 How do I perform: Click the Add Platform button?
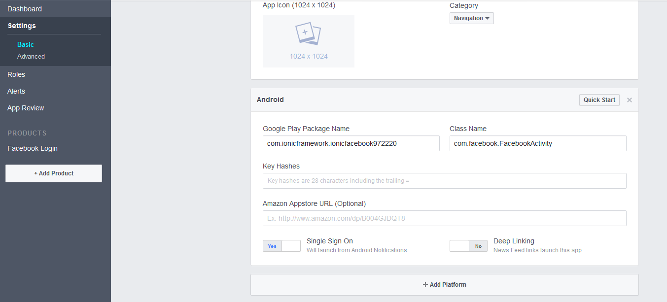pyautogui.click(x=444, y=284)
